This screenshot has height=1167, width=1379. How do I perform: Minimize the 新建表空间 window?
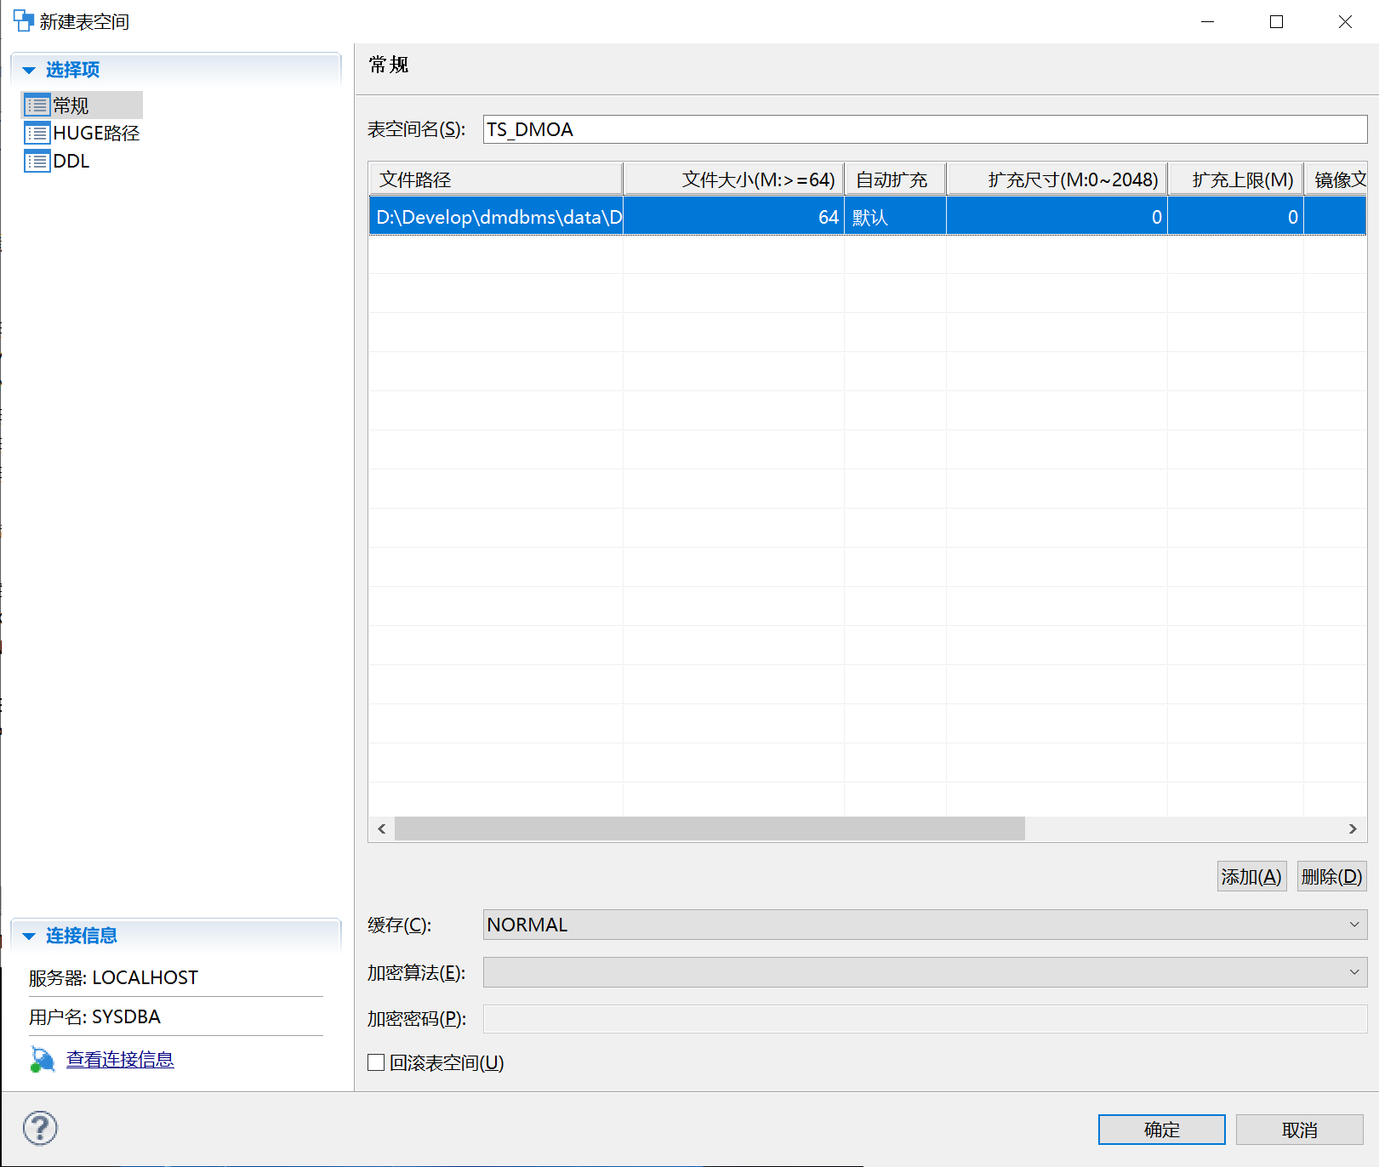[1207, 21]
